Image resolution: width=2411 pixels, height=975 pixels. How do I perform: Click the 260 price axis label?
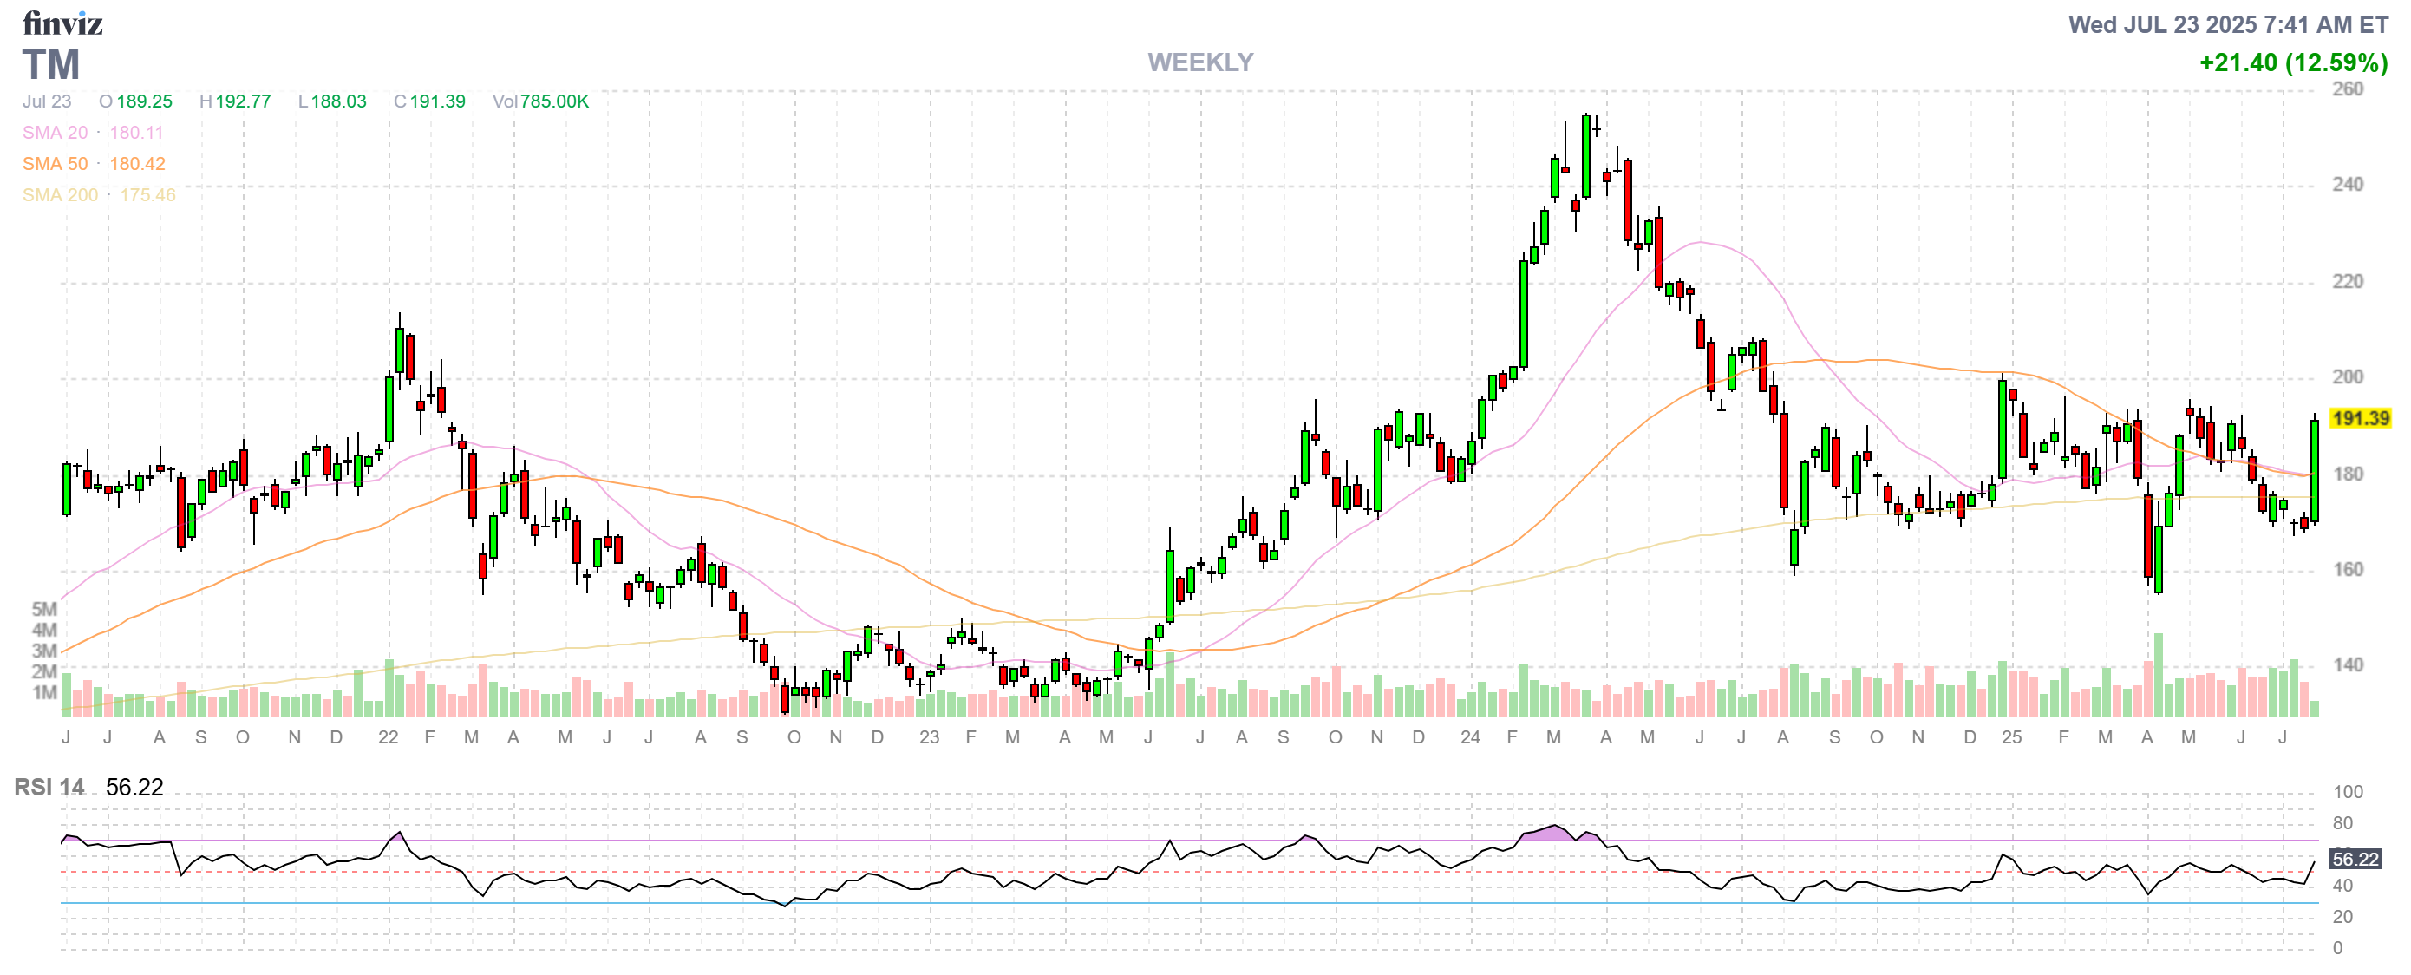pyautogui.click(x=2347, y=88)
